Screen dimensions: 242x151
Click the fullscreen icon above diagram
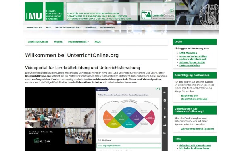pyautogui.click(x=161, y=89)
